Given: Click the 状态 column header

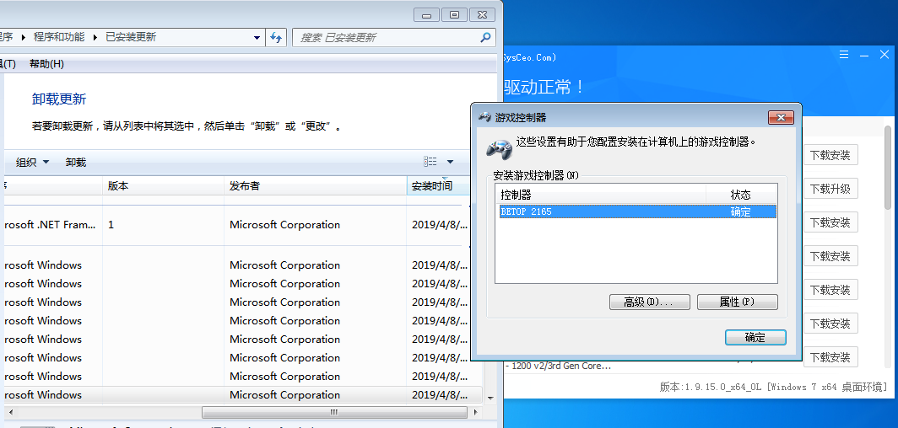Looking at the screenshot, I should pyautogui.click(x=741, y=195).
